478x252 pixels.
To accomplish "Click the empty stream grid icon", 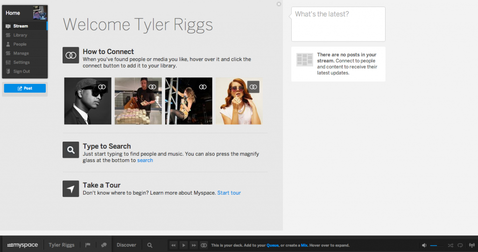I will [304, 60].
